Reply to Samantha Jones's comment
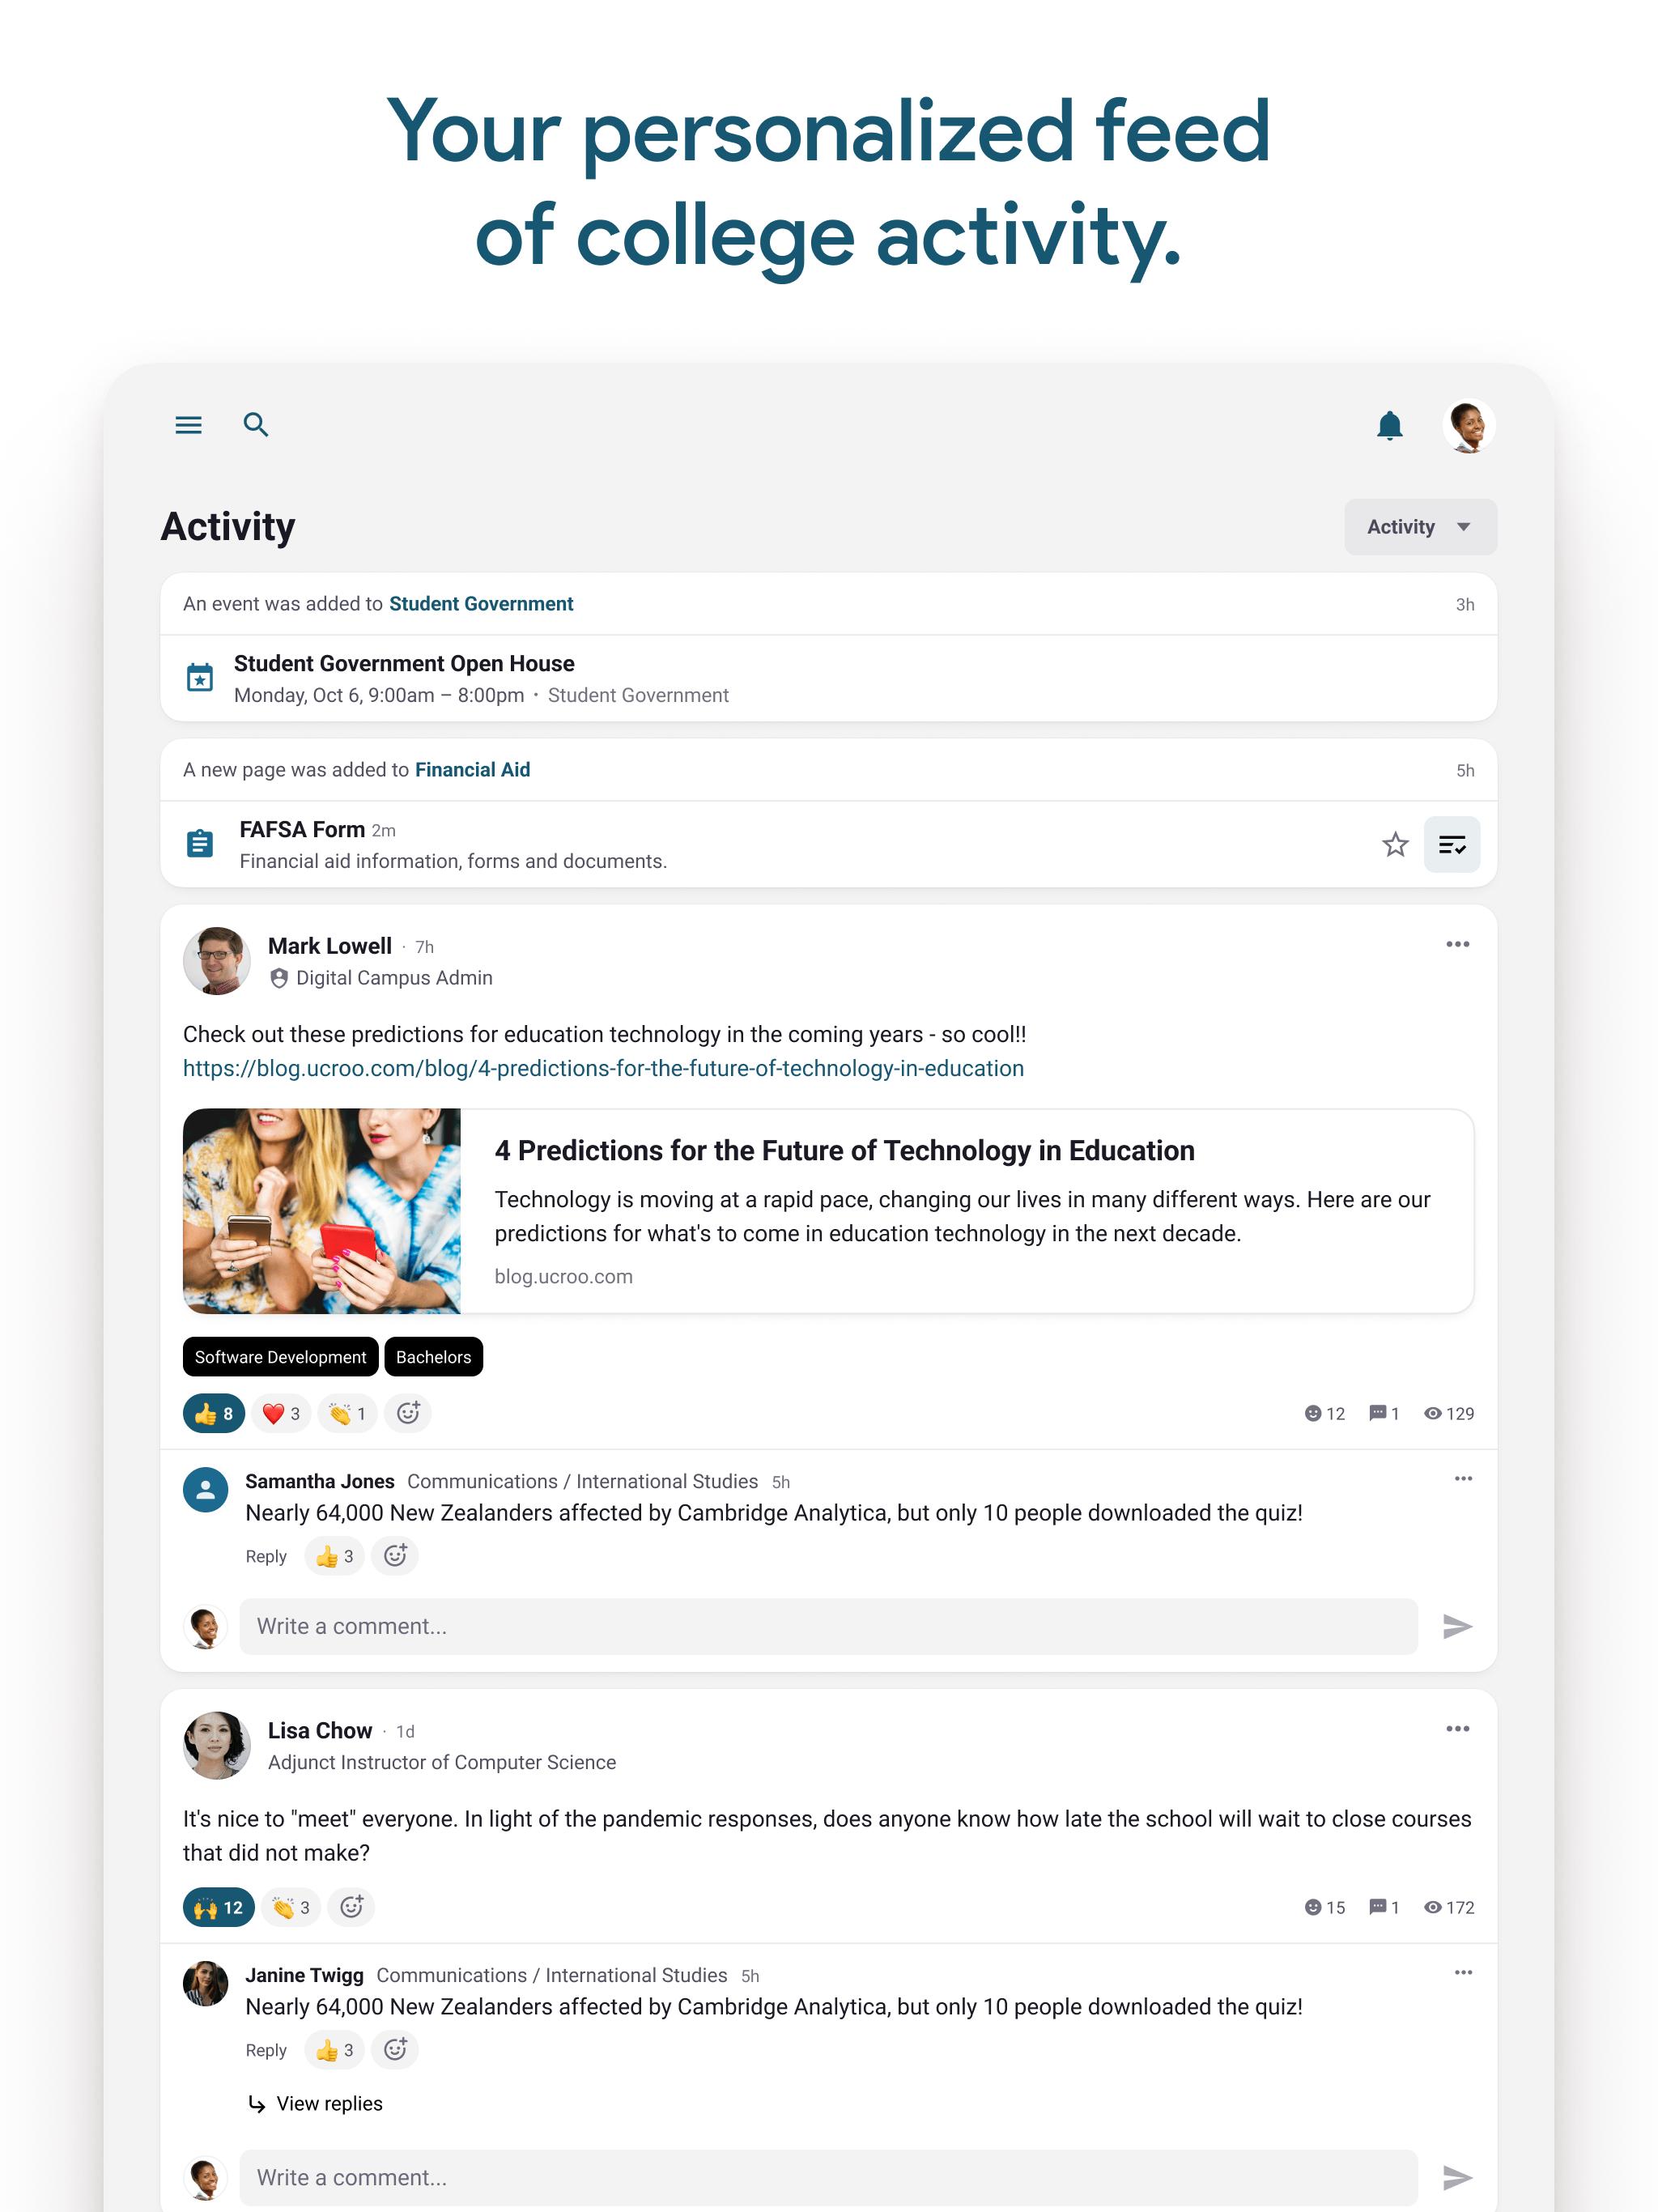The height and width of the screenshot is (2212, 1658). click(x=266, y=1556)
